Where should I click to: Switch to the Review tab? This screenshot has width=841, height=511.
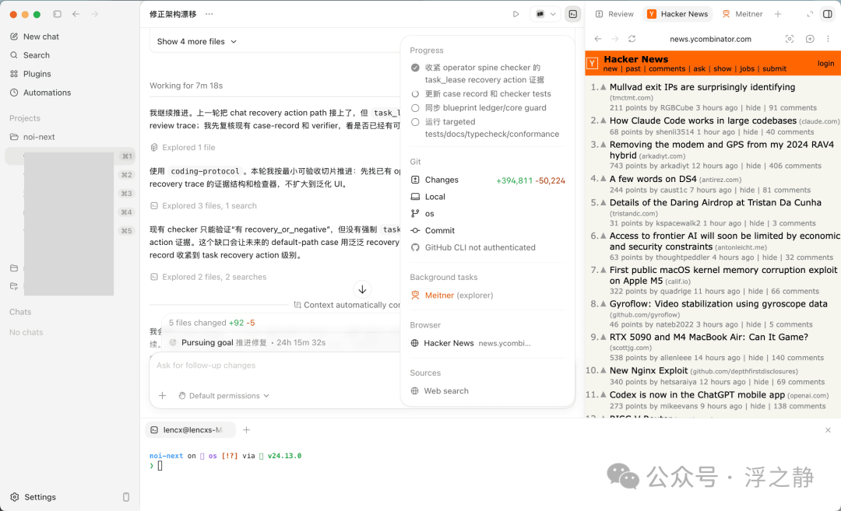click(614, 15)
